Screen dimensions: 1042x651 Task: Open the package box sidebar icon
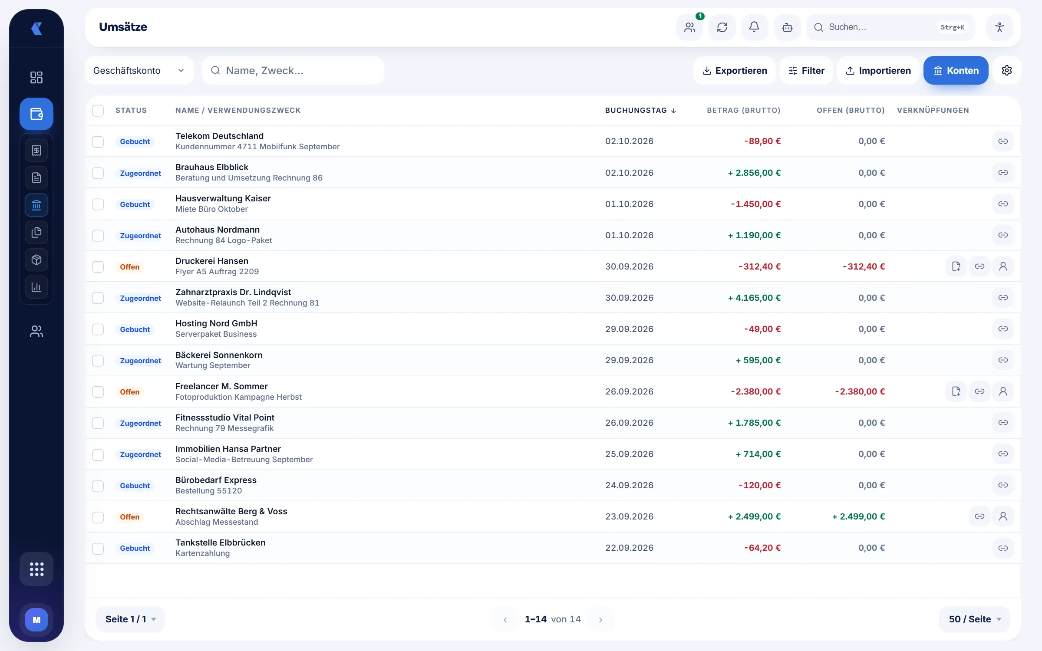[x=36, y=260]
